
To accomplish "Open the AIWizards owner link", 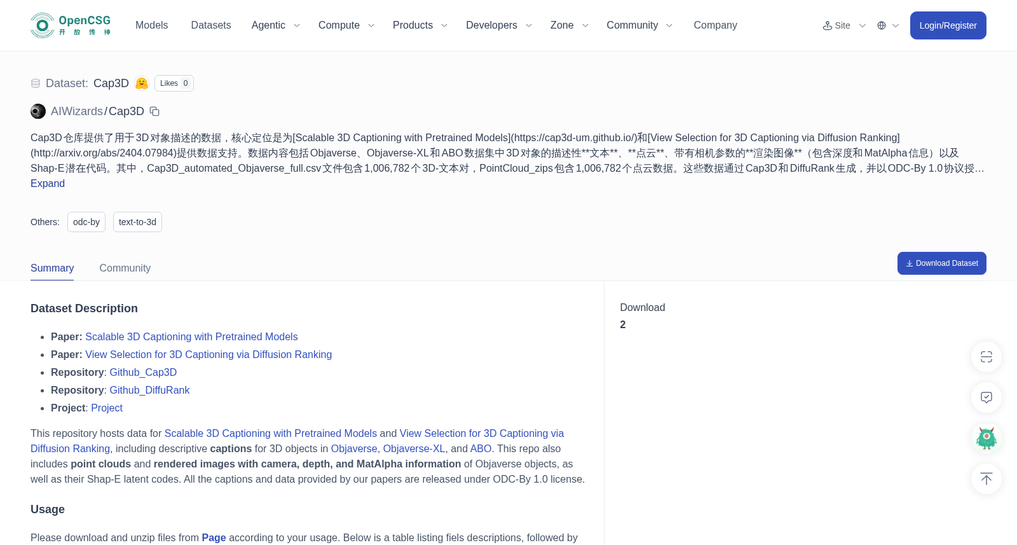I will [77, 111].
